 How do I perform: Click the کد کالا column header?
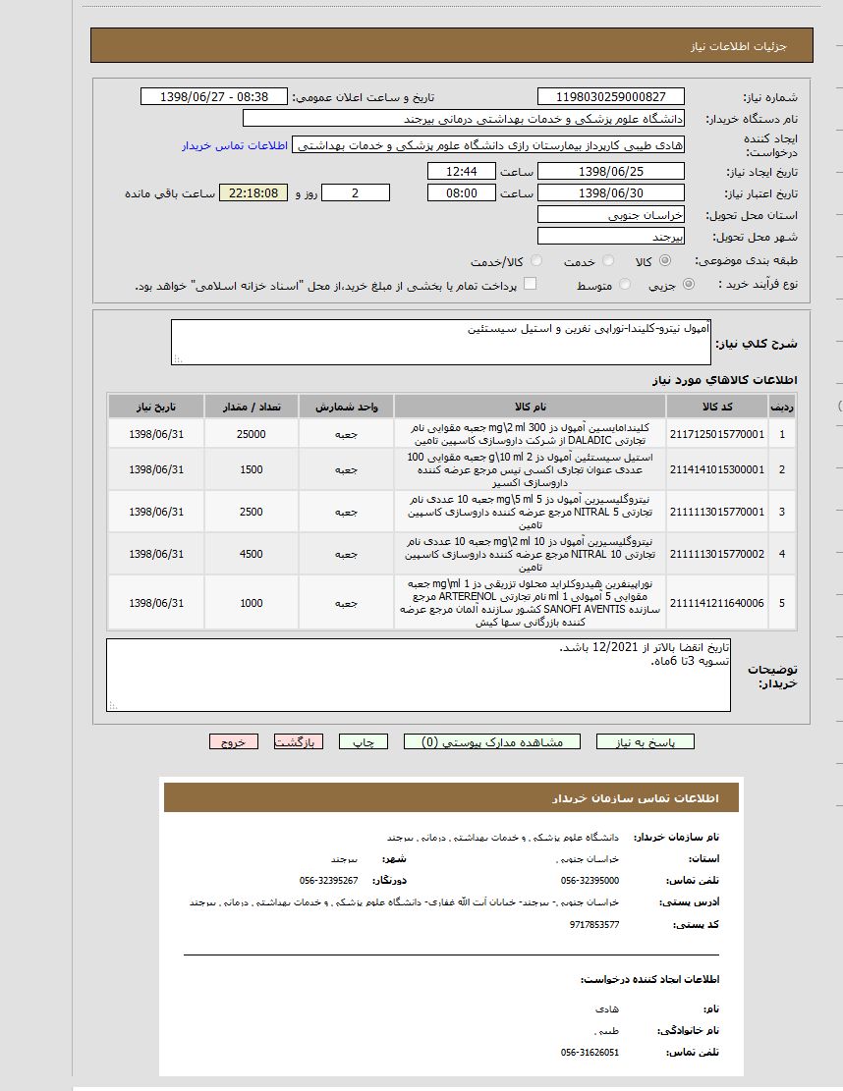716,407
